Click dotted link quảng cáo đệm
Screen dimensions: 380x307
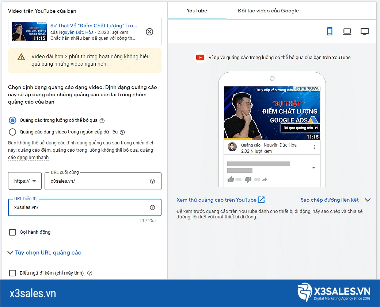point(34,150)
